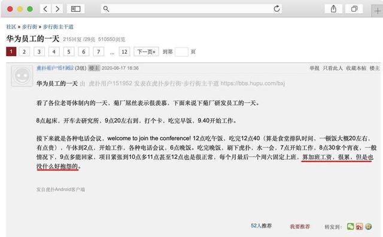Click the poster's username link

[55, 68]
